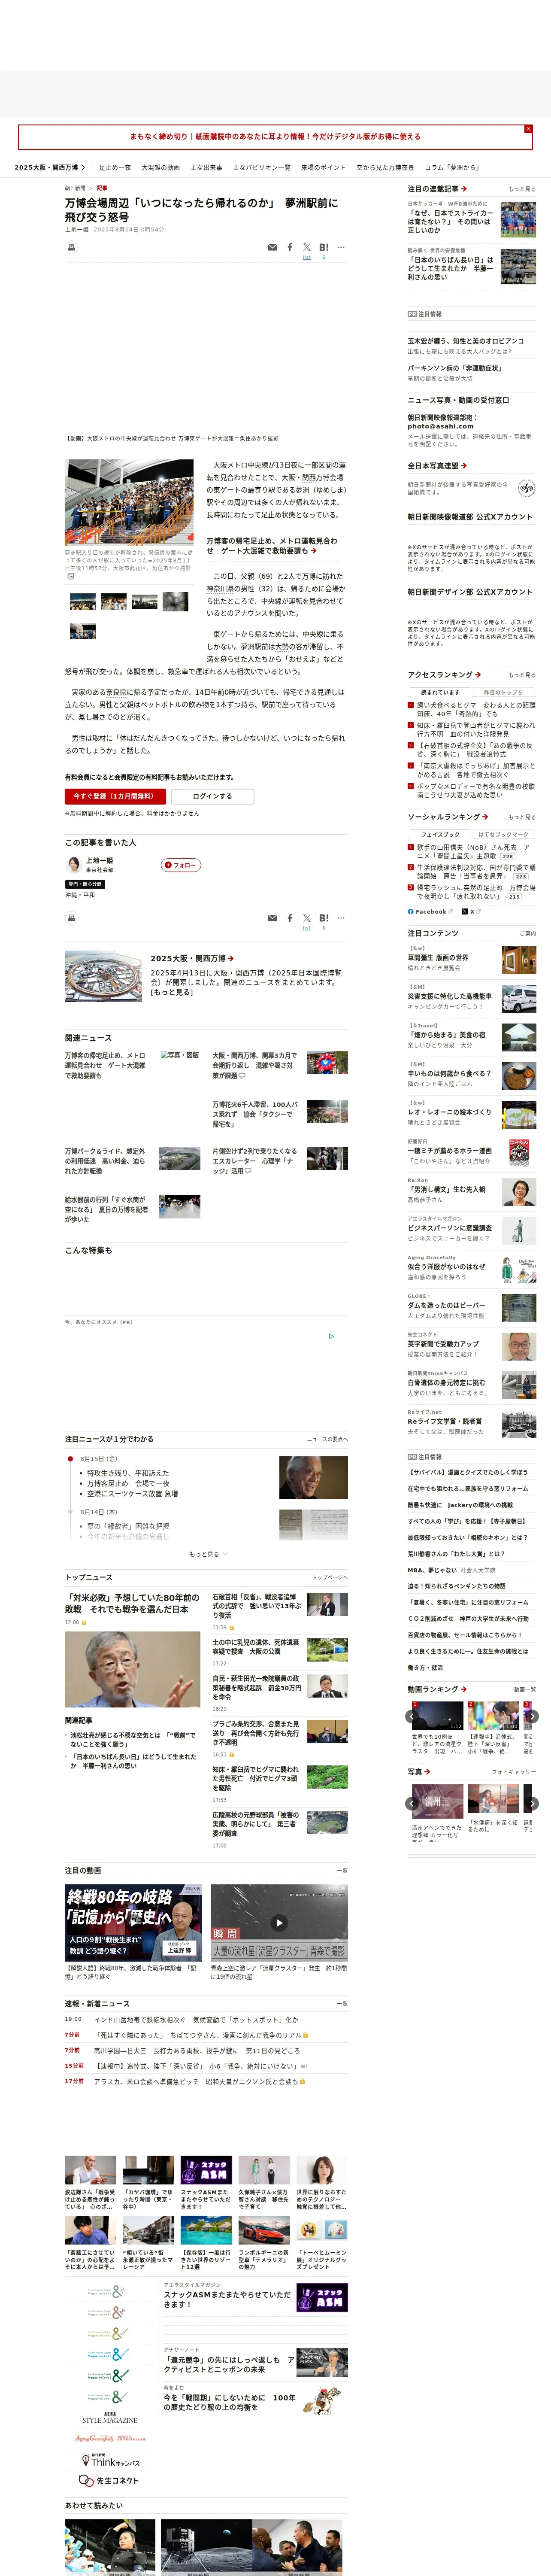
Task: Expand アクセスランキング via もっと見る
Action: coord(521,674)
